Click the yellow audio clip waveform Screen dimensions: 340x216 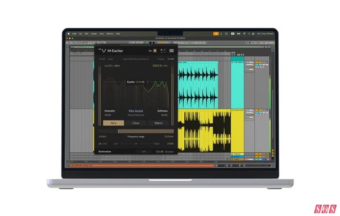(204, 131)
